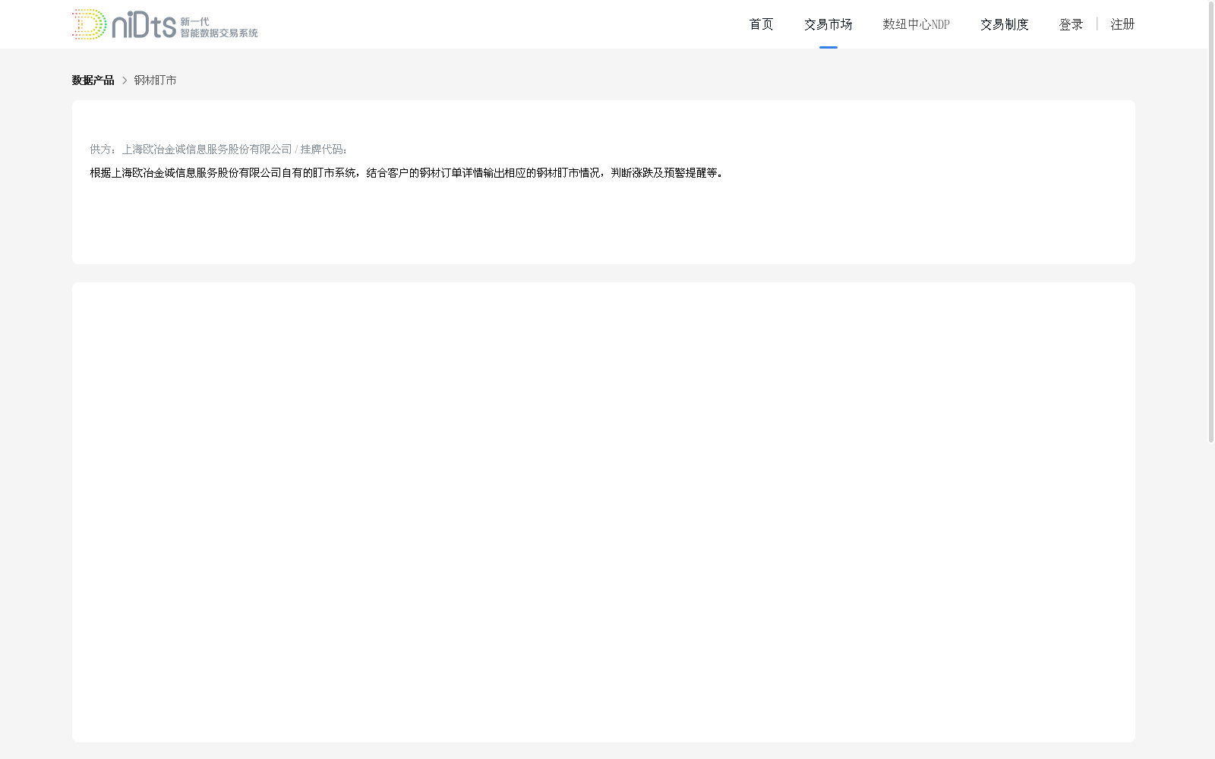Click the 钢材盯市 breadcrumb item
The width and height of the screenshot is (1215, 759).
click(x=155, y=80)
